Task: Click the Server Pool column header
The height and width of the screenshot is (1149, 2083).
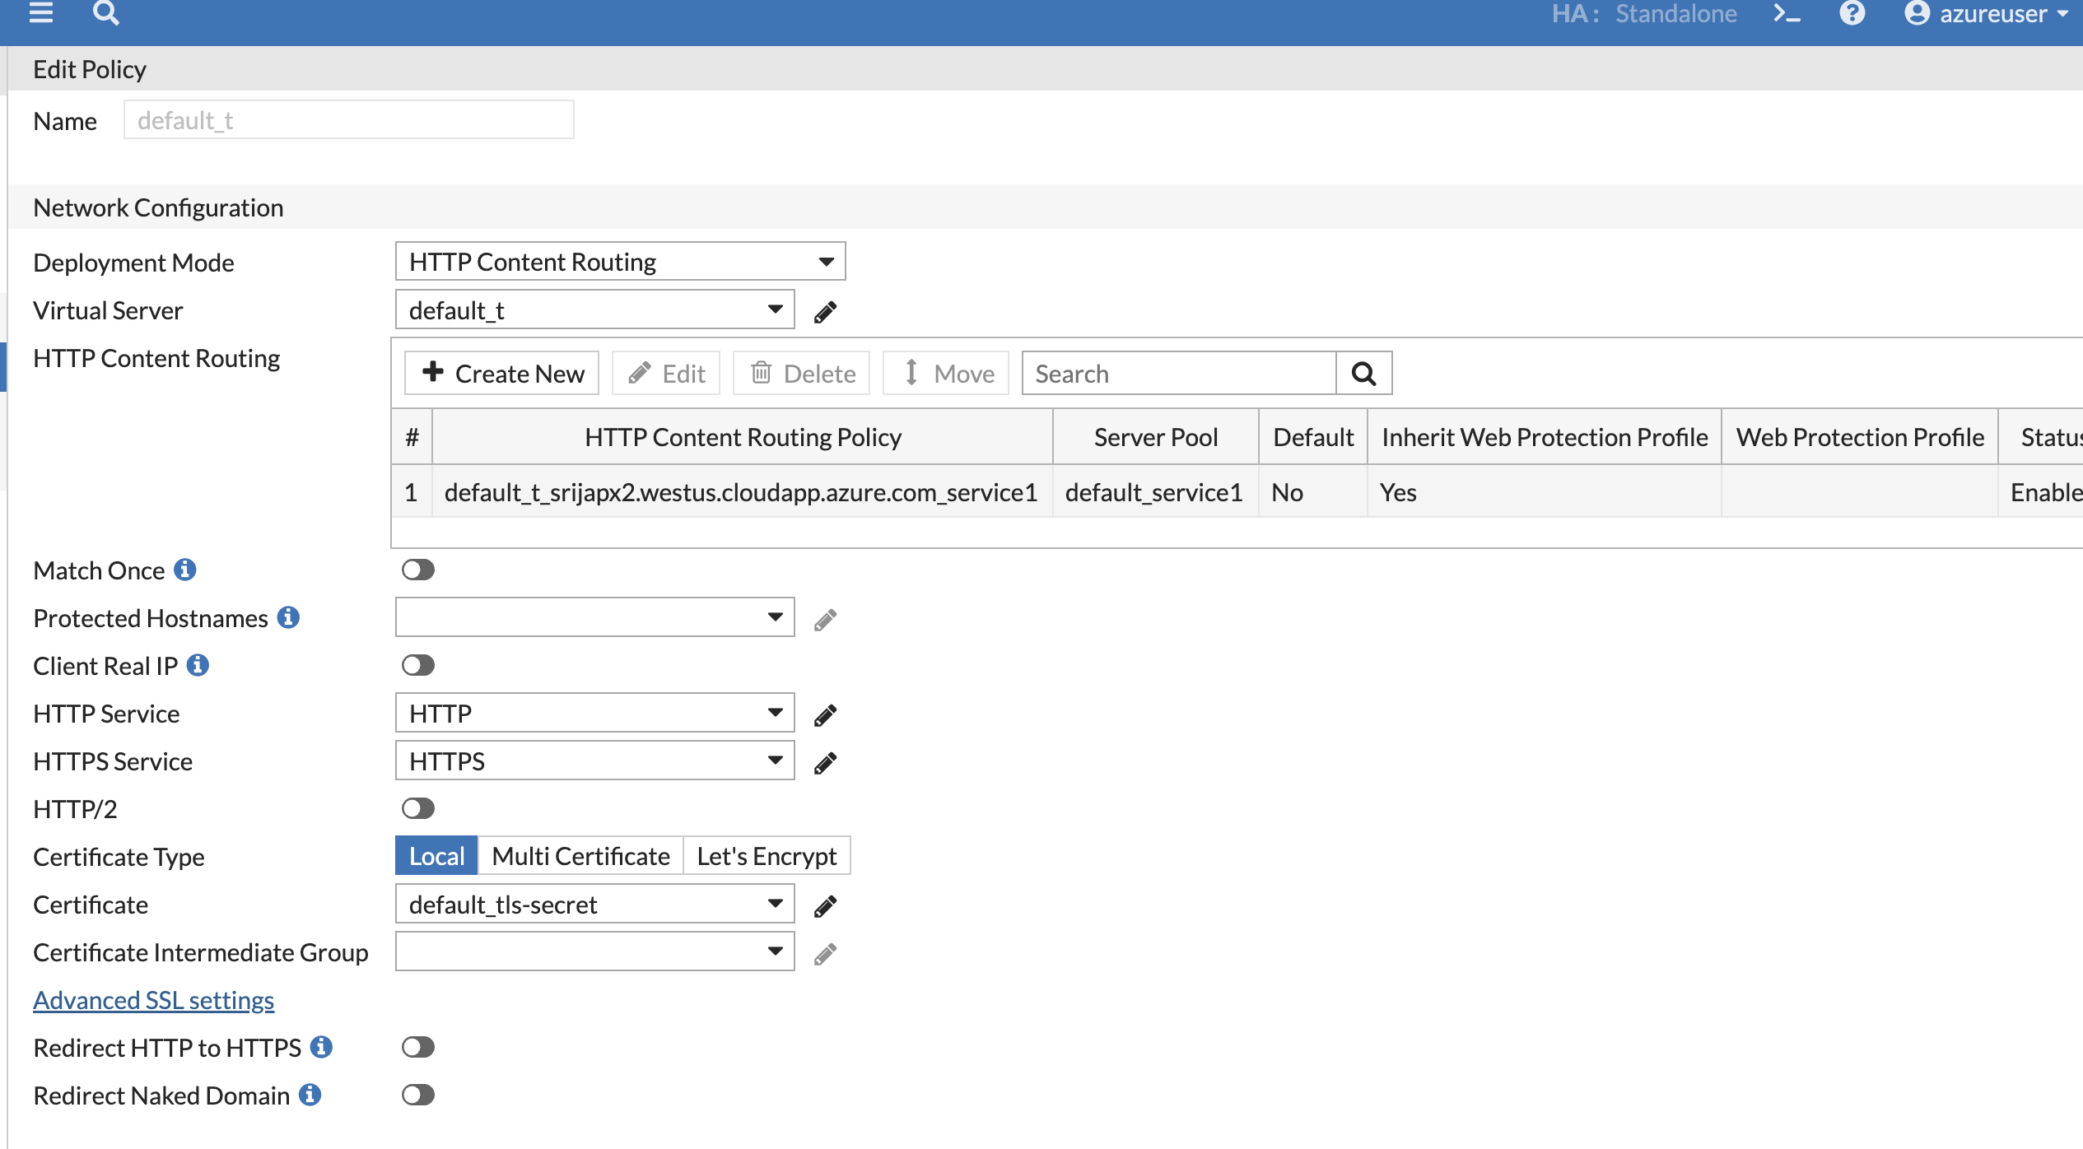Action: click(1156, 437)
